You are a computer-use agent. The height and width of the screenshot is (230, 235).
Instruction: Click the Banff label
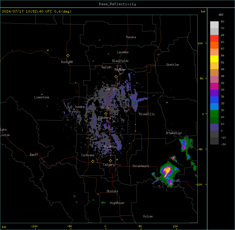click(34, 155)
